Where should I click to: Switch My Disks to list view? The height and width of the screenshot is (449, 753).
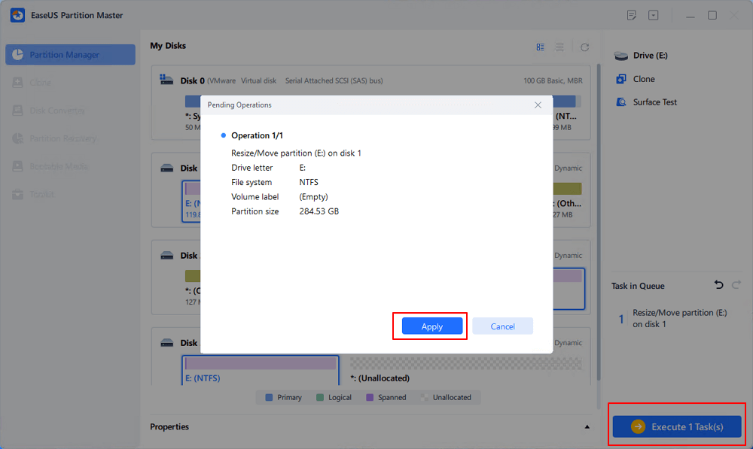(559, 47)
